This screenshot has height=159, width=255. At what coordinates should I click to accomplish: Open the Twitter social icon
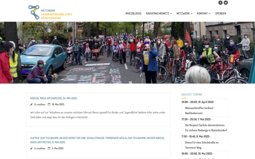tap(226, 3)
